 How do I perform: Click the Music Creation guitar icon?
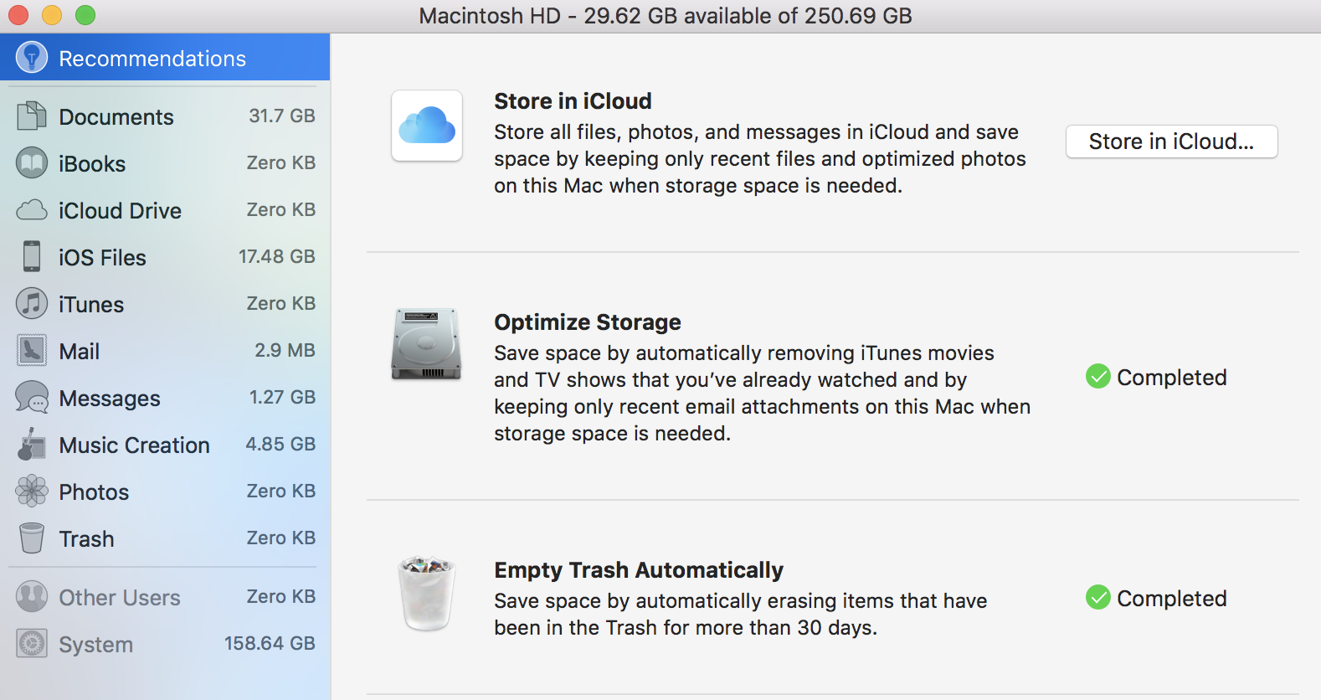(x=32, y=444)
